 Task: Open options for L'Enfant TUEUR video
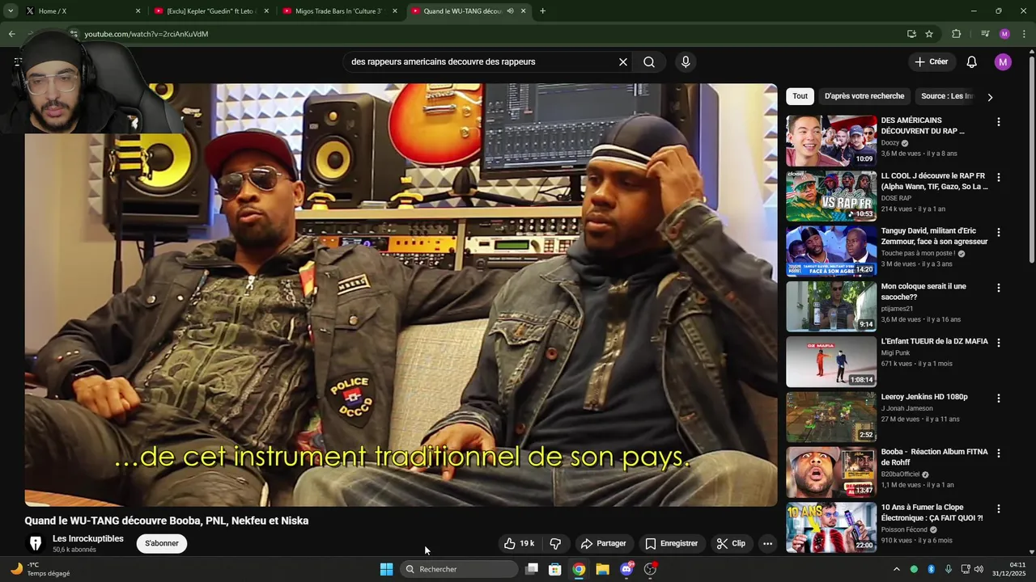[998, 343]
